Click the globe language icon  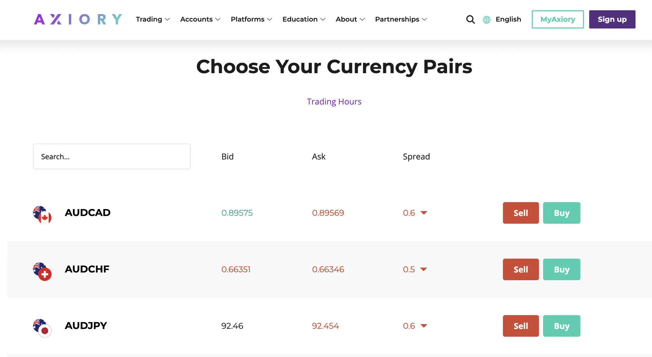point(487,20)
